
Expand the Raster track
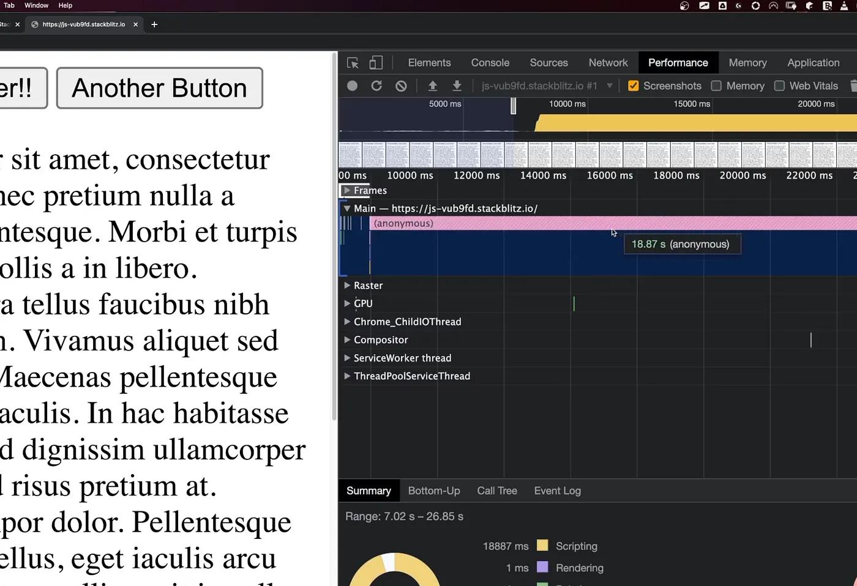coord(346,285)
